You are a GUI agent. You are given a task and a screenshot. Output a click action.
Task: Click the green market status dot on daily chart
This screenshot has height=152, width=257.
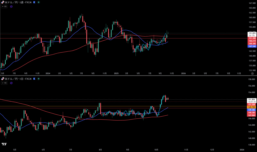38,79
